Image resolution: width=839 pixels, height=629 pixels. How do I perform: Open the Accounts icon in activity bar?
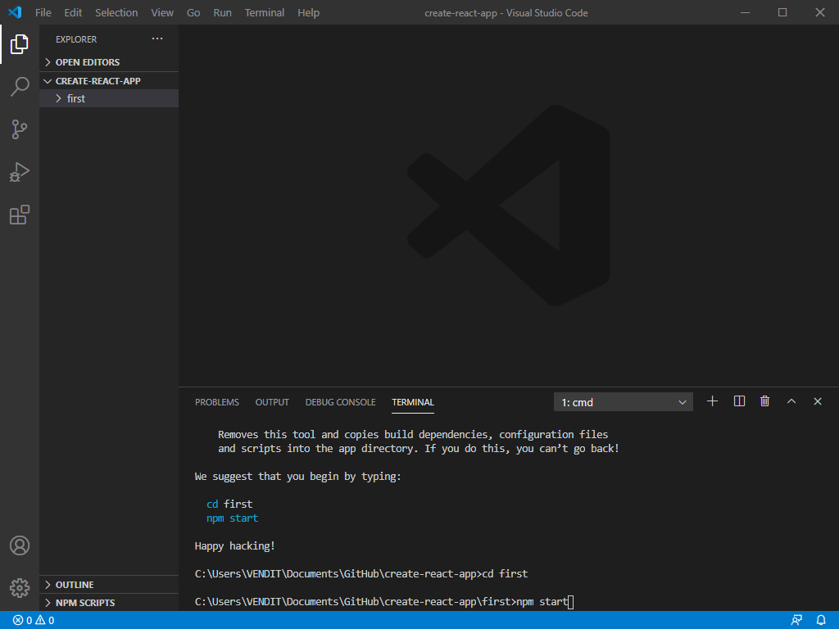click(x=20, y=545)
